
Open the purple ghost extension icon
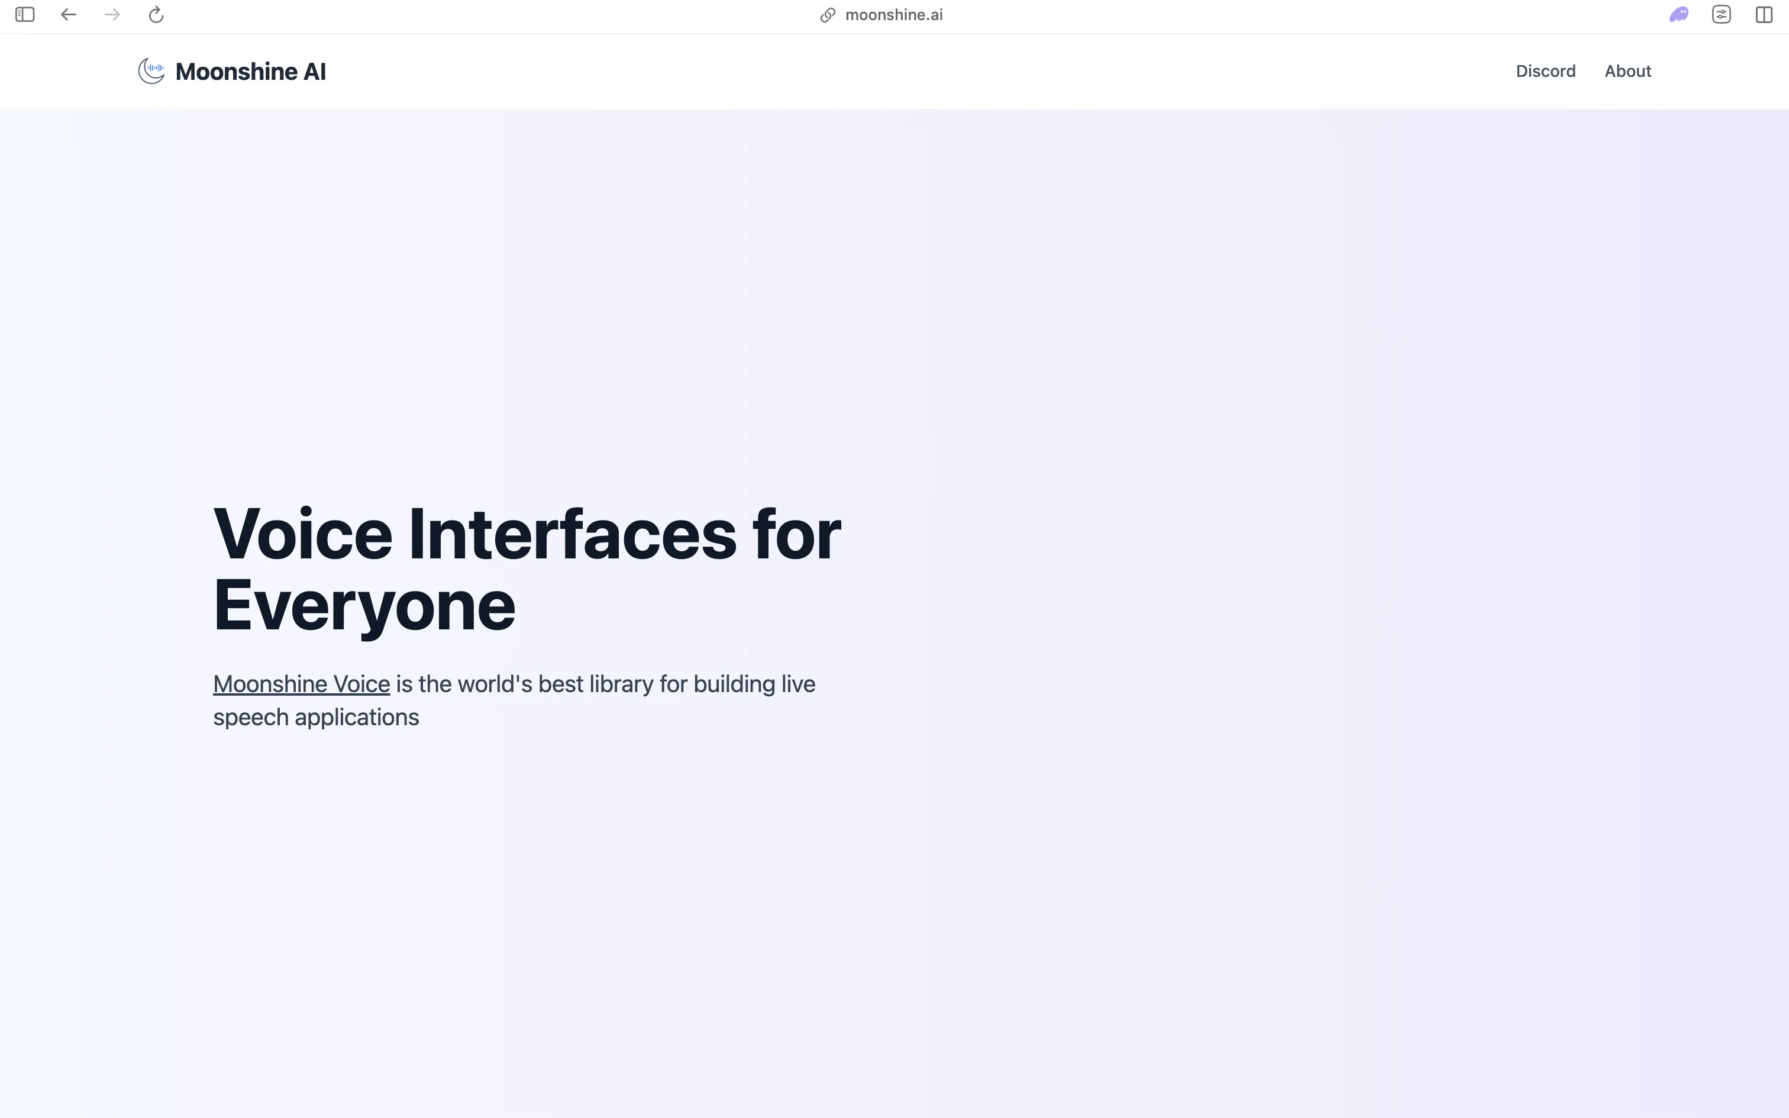1679,15
